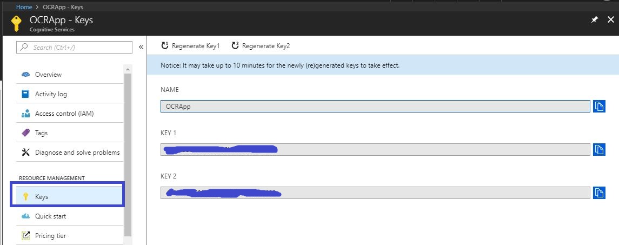Viewport: 619px width, 245px height.
Task: Click the Cognitive Services subtitle
Action: (52, 30)
